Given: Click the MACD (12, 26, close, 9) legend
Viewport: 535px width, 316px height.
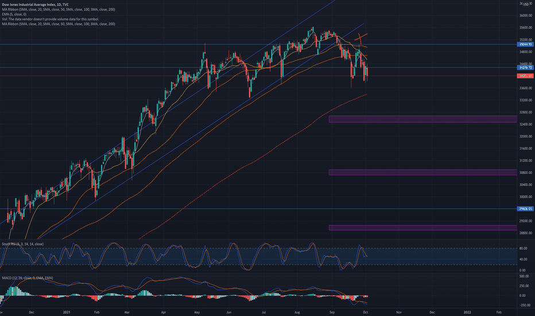Looking at the screenshot, I should (x=28, y=278).
